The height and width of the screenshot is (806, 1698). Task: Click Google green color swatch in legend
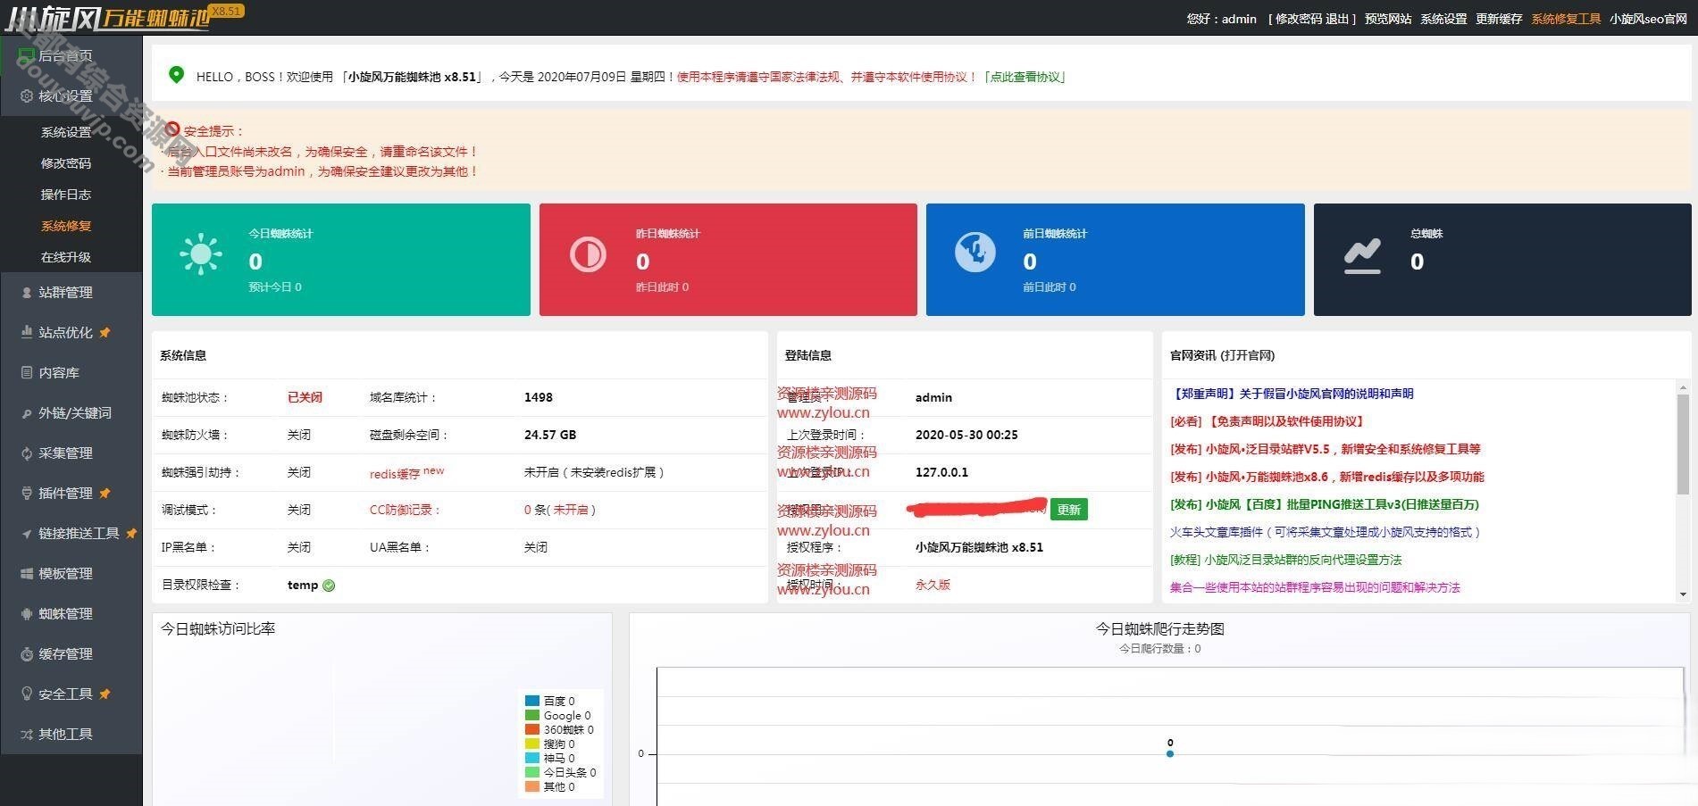[x=532, y=715]
